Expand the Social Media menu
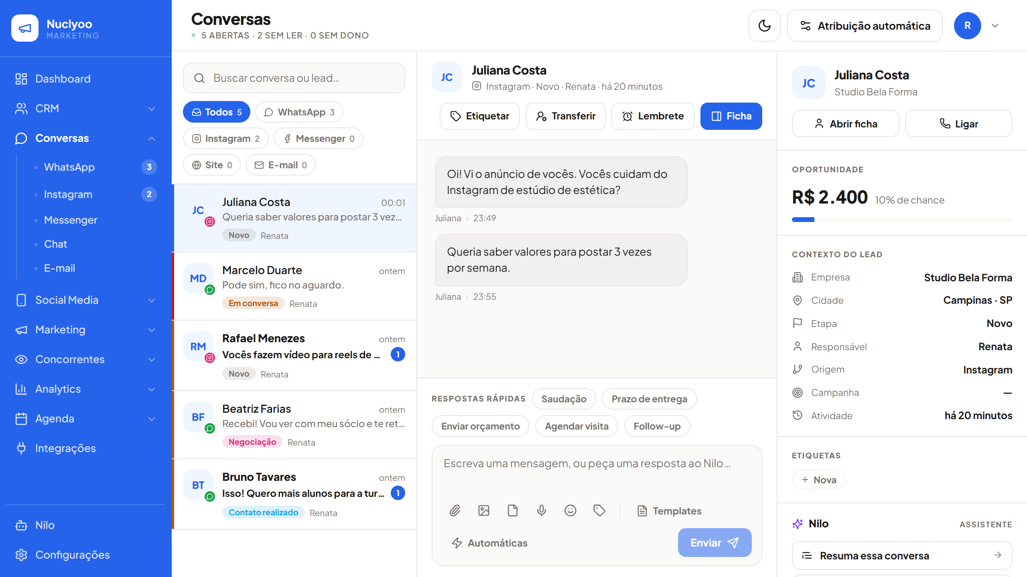 [86, 300]
